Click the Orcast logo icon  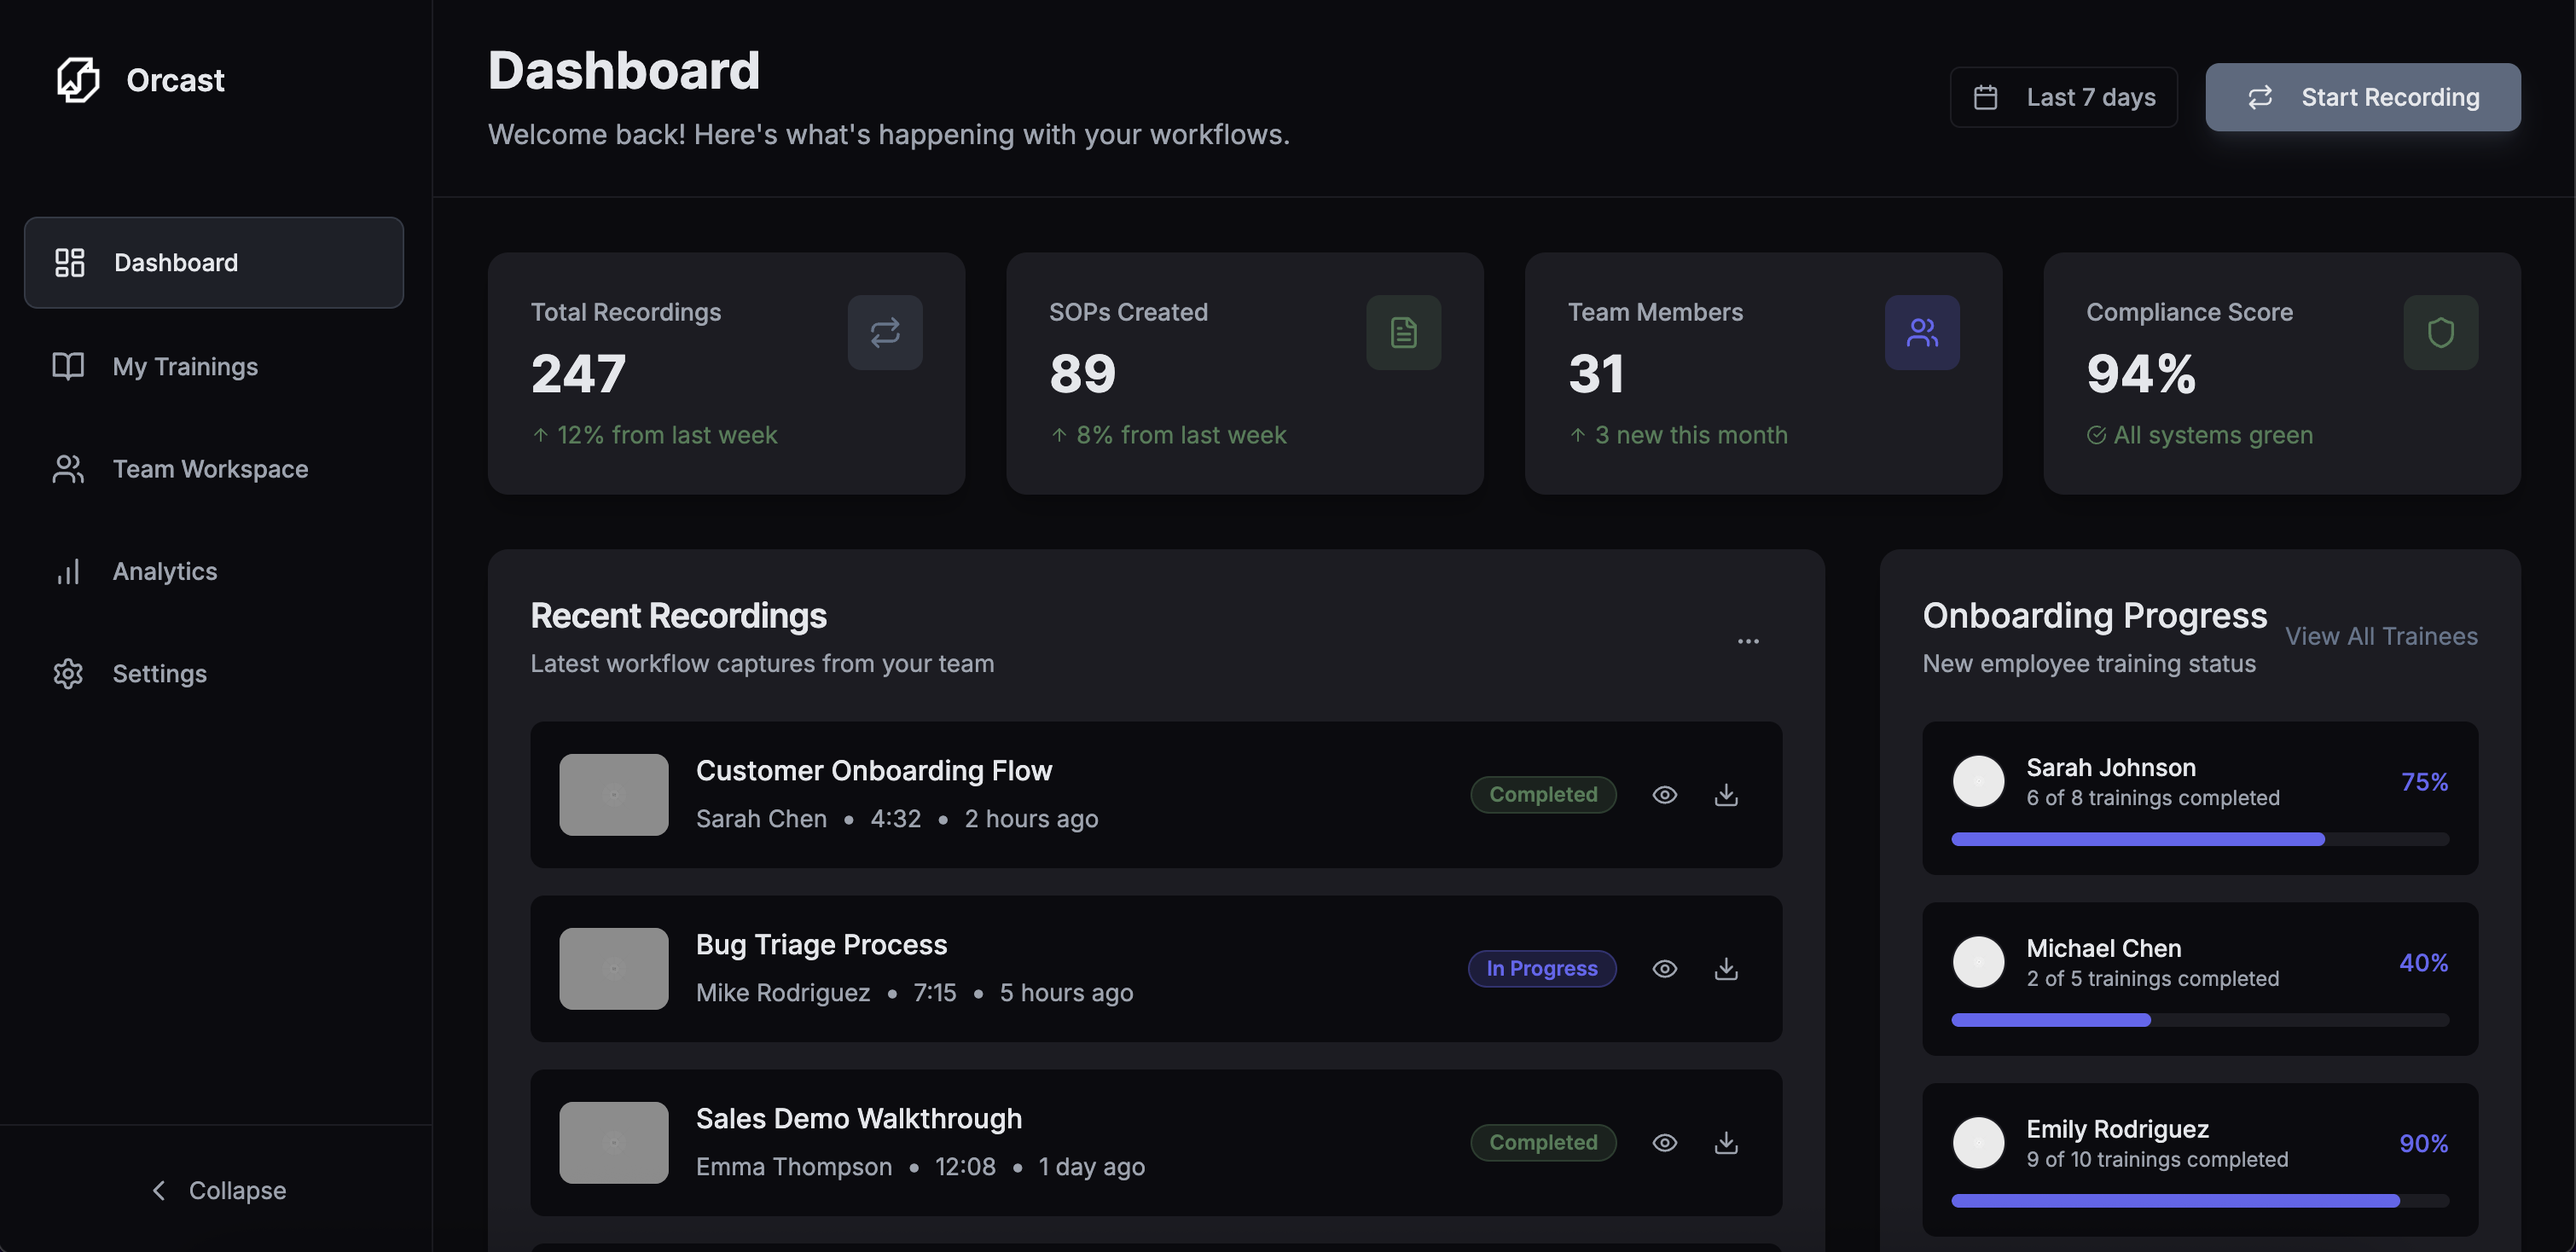click(x=78, y=79)
